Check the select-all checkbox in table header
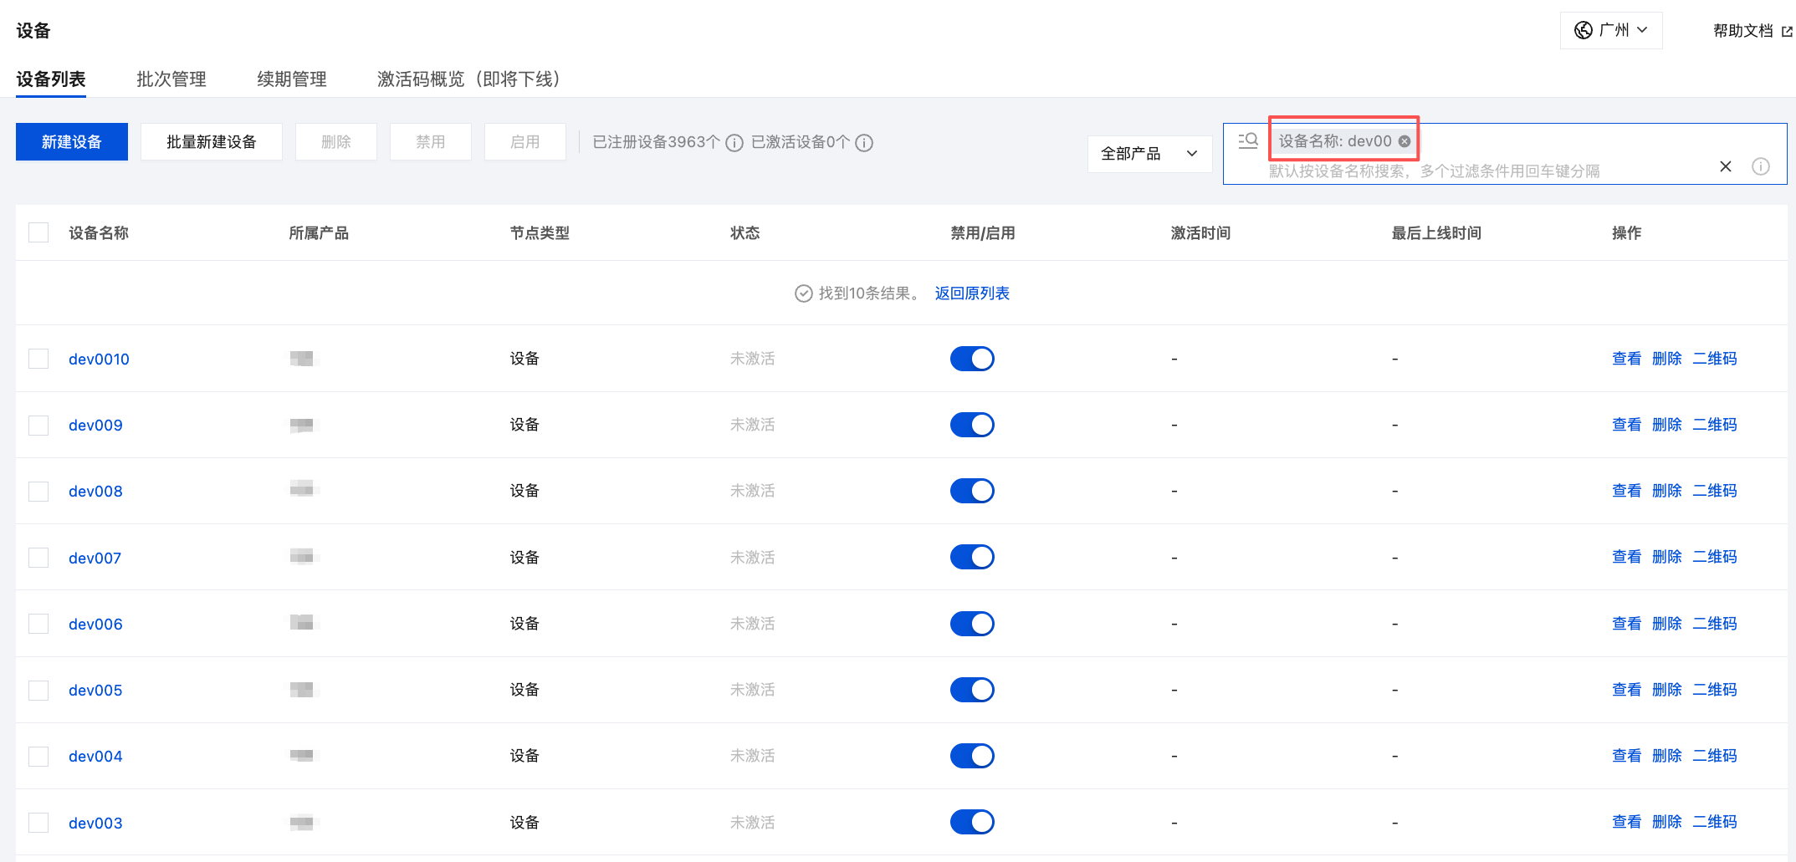Image resolution: width=1796 pixels, height=862 pixels. pyautogui.click(x=38, y=232)
